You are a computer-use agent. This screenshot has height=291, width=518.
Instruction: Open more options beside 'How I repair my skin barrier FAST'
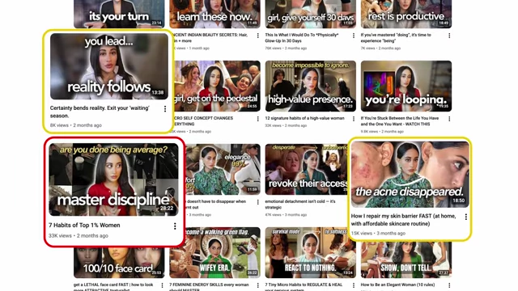(466, 217)
